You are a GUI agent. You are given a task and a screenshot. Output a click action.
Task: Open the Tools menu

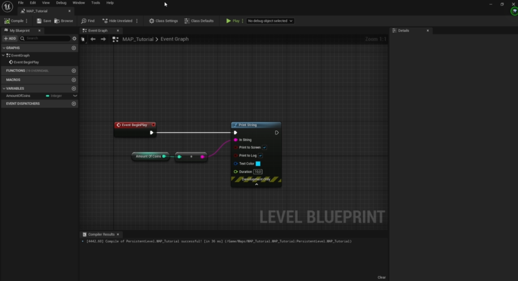coord(96,3)
